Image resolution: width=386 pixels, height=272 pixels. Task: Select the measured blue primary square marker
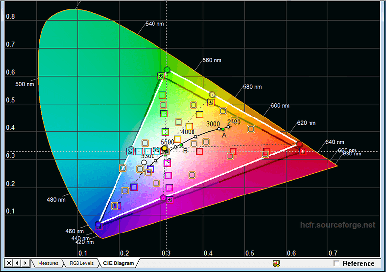click(x=99, y=226)
